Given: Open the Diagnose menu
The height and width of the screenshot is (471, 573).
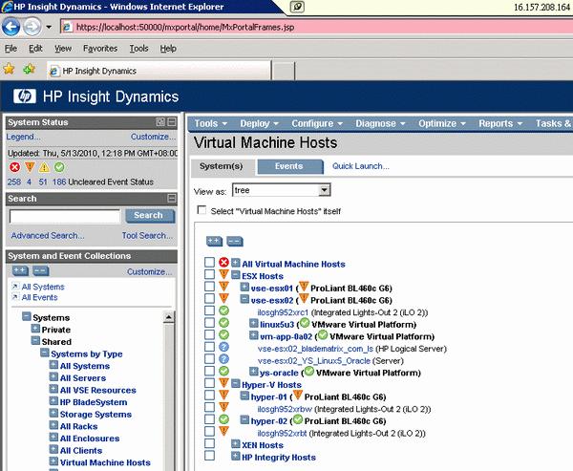Looking at the screenshot, I should [x=380, y=123].
